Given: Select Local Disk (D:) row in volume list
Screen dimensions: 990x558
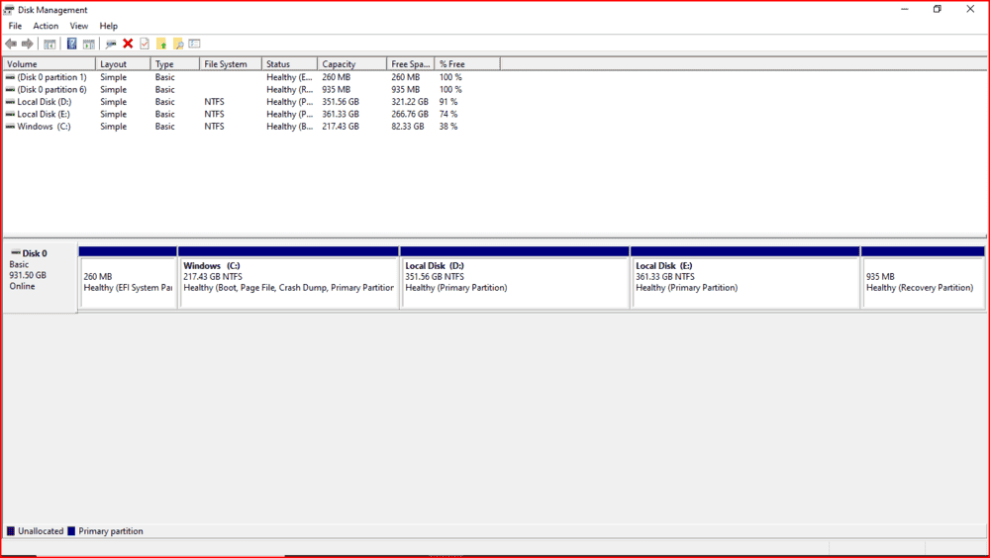Looking at the screenshot, I should point(44,102).
